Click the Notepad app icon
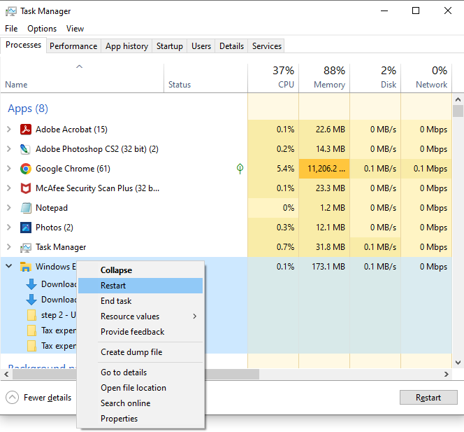464x432 pixels. click(26, 208)
